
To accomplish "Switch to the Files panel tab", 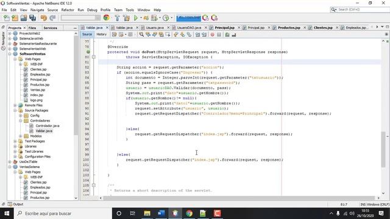I will click(32, 28).
